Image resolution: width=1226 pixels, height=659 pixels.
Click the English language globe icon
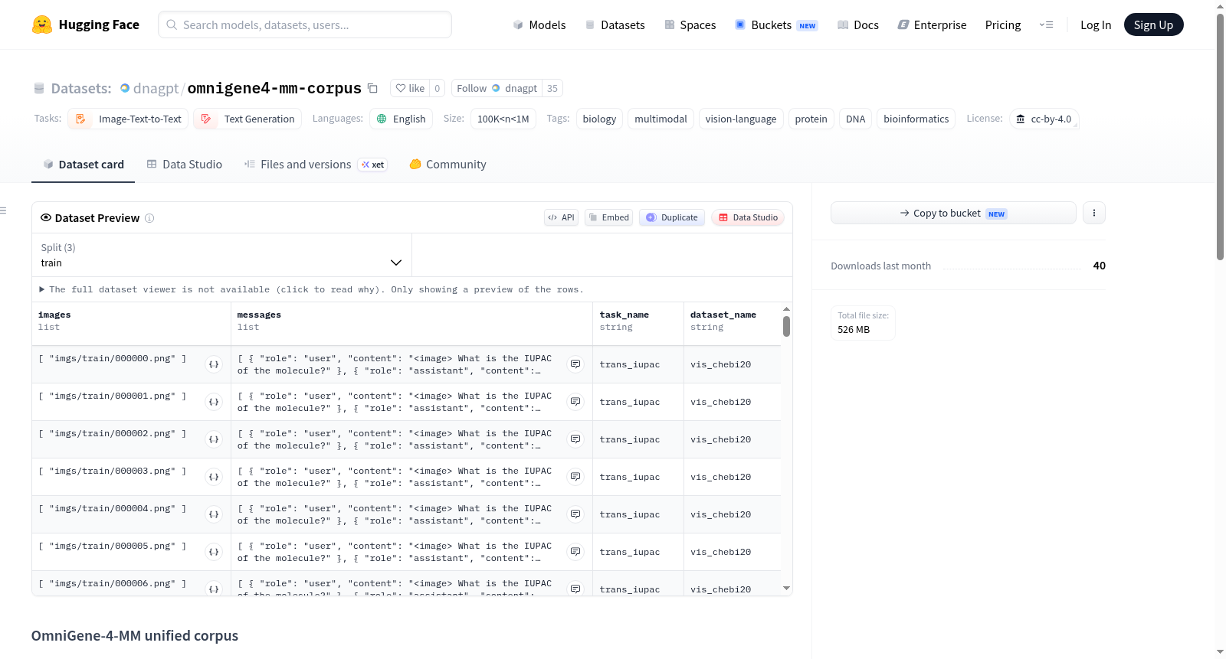tap(382, 119)
